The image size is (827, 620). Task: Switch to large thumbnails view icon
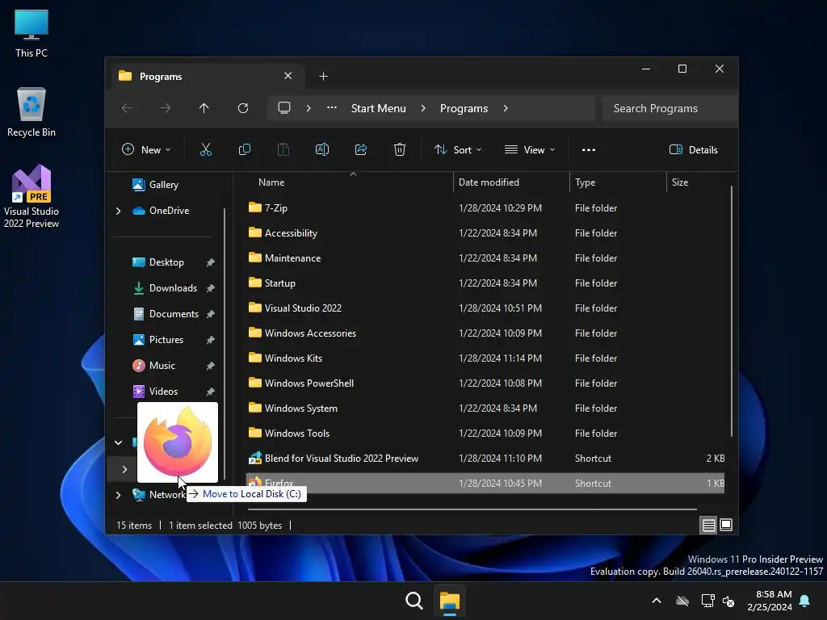click(x=726, y=525)
